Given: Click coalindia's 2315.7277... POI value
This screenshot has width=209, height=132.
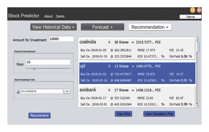Looking at the screenshot, I should click(148, 42).
